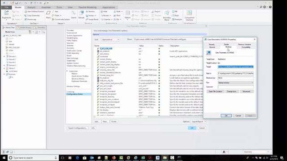Click the Revolve tool
Screen dimensions: 287x161
(x=90, y=12)
